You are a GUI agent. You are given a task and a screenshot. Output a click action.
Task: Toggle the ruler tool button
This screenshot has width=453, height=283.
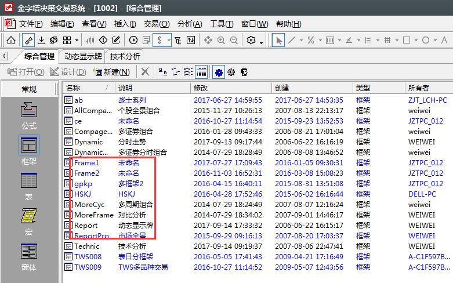pos(27,41)
